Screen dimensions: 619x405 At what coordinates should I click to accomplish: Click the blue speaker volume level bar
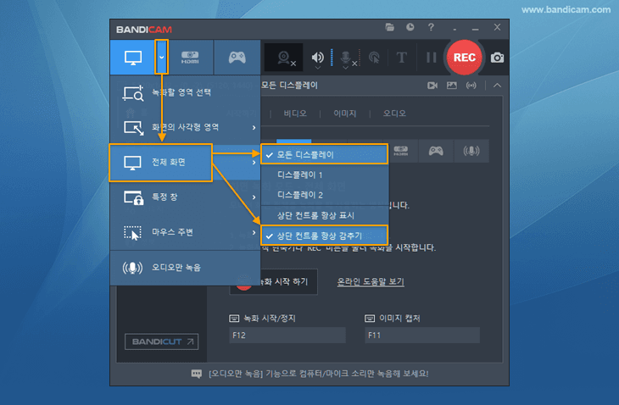click(332, 58)
